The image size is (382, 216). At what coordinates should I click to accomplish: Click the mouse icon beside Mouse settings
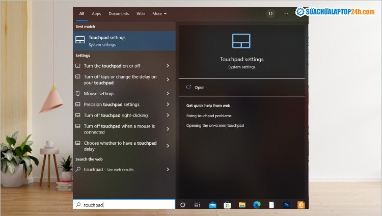point(78,93)
